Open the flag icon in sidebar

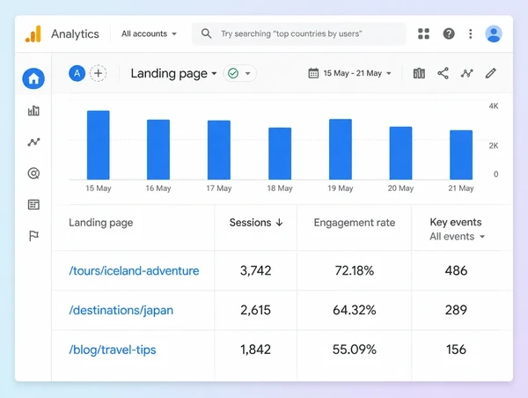click(x=33, y=236)
